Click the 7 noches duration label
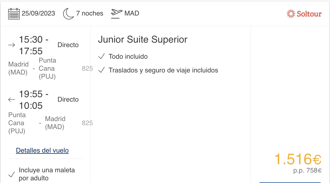The height and width of the screenshot is (183, 330). point(90,13)
